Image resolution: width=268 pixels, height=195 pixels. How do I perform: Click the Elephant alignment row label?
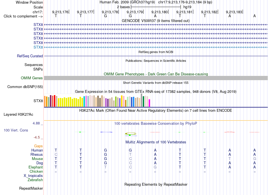click(x=36, y=167)
